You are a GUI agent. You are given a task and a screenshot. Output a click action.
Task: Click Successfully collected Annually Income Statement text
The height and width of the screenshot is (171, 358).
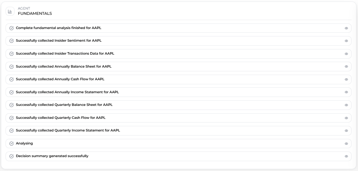(x=67, y=92)
